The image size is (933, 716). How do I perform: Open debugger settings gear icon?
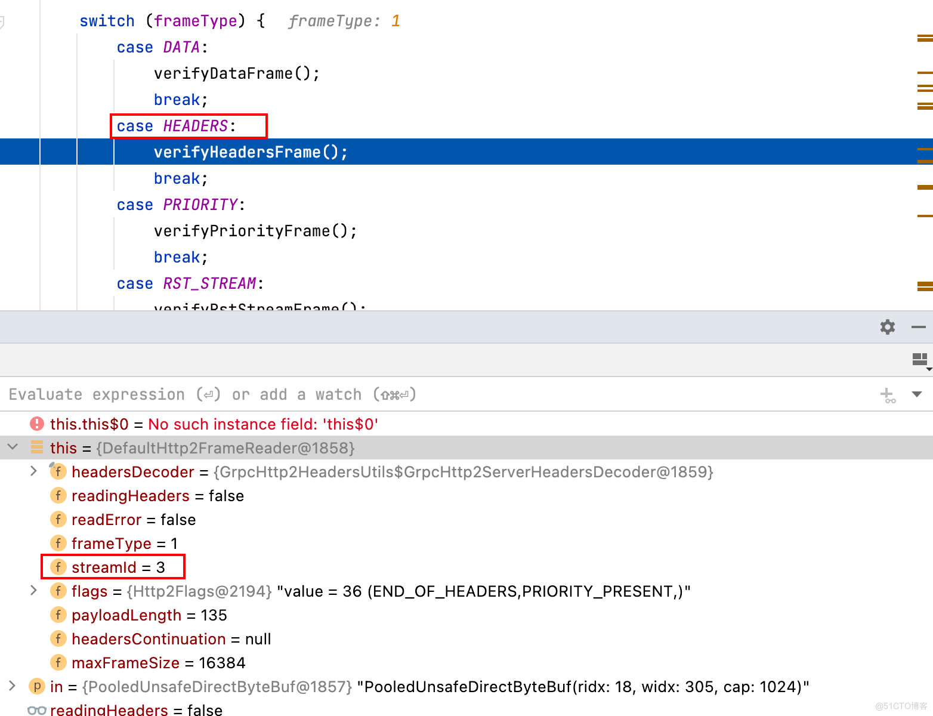pos(888,327)
